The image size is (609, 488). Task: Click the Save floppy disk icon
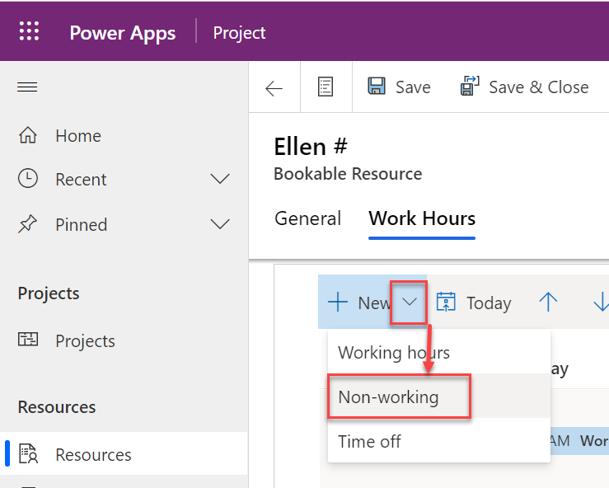click(x=377, y=87)
